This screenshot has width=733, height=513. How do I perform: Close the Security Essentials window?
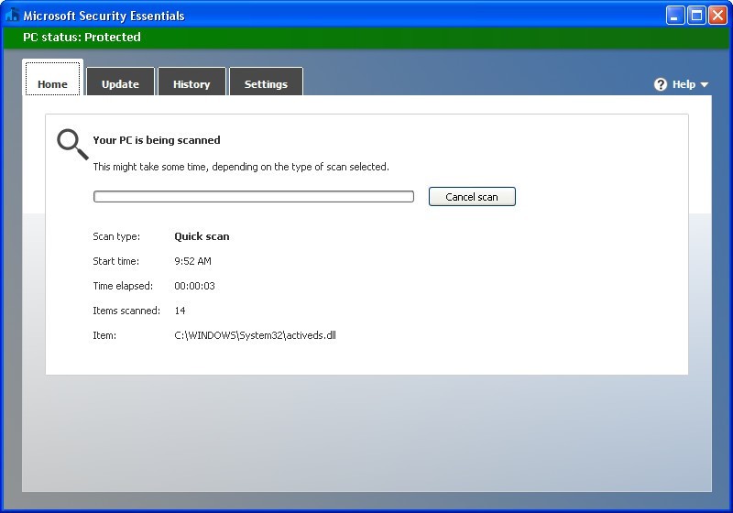coord(717,16)
